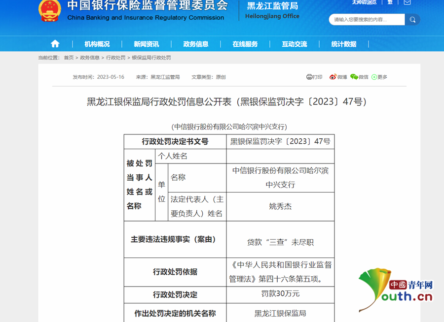Click breadcrumb link 政务信息

pos(90,58)
